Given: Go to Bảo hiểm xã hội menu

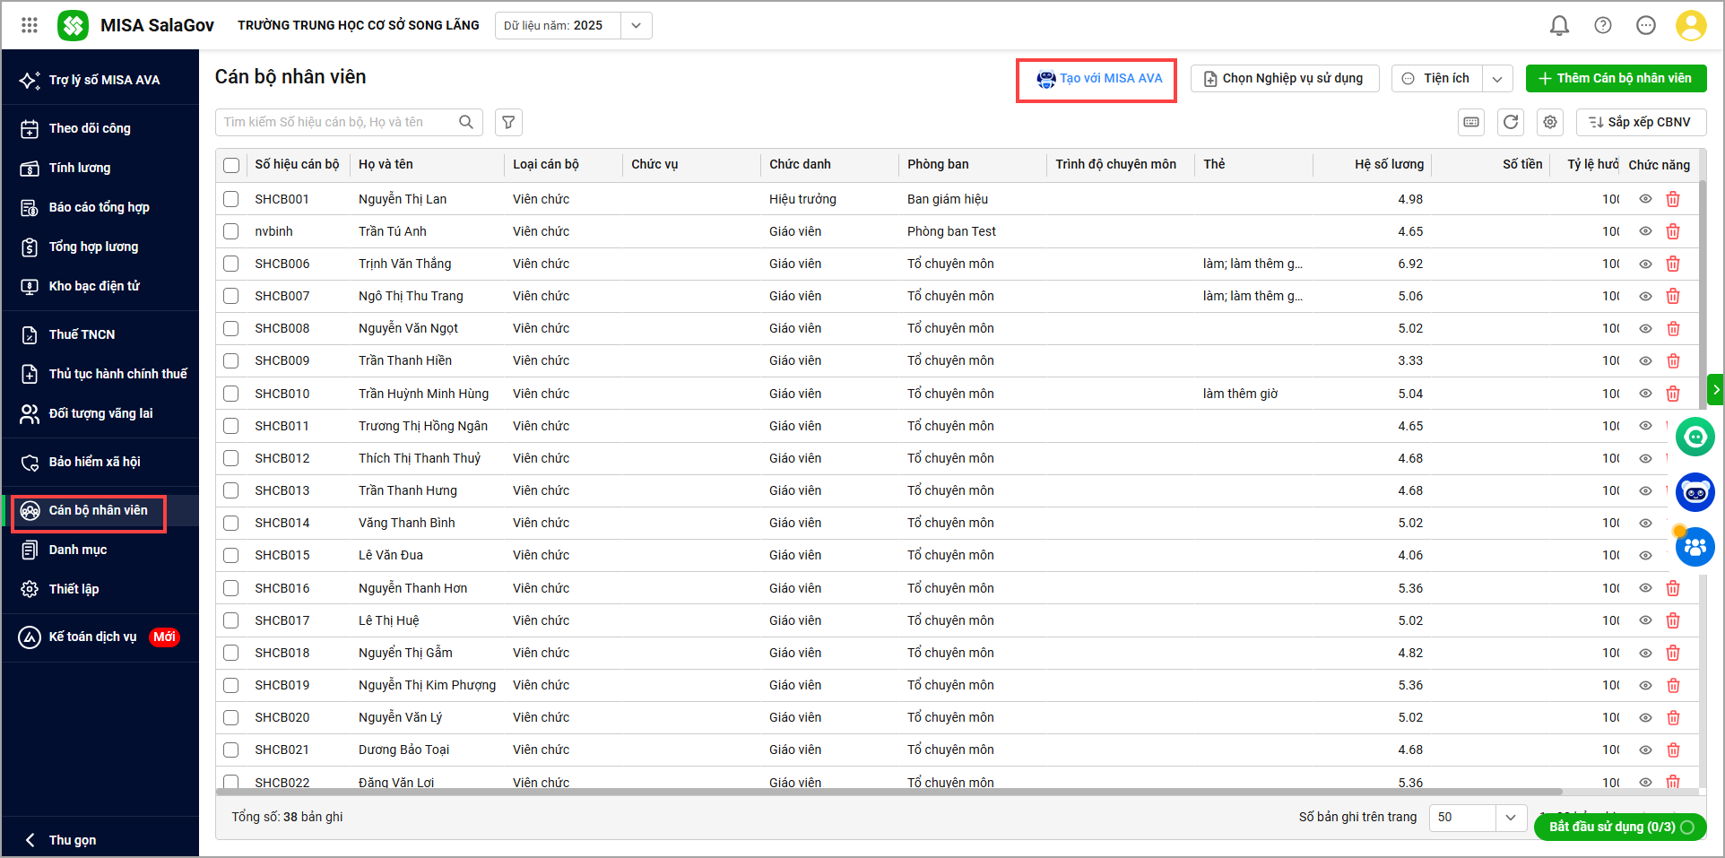Looking at the screenshot, I should point(94,462).
